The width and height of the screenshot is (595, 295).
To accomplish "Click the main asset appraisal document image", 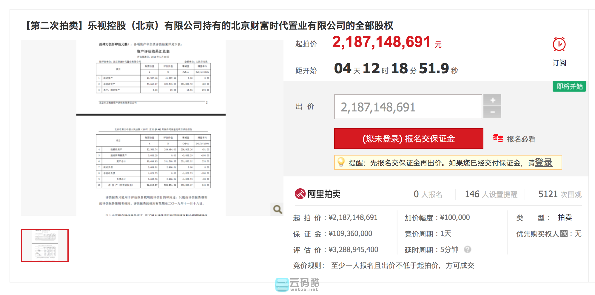I will (151, 128).
